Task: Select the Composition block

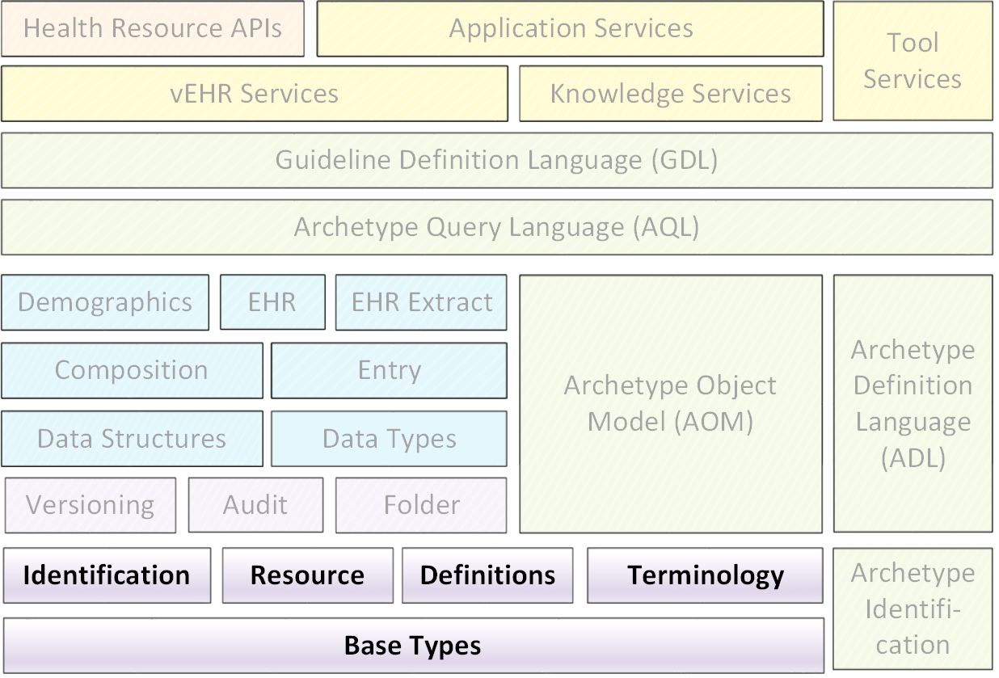Action: pyautogui.click(x=132, y=371)
